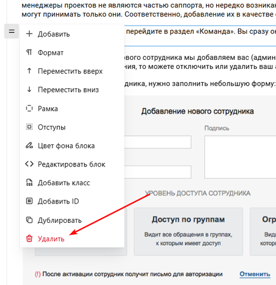Click the paint bucket icon for block background

(x=29, y=145)
